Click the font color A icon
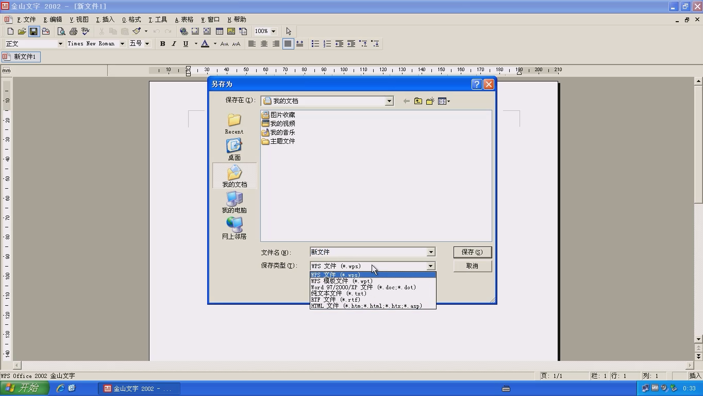 click(x=205, y=44)
